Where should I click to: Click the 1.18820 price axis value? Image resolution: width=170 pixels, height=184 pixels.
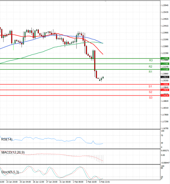coord(165,101)
